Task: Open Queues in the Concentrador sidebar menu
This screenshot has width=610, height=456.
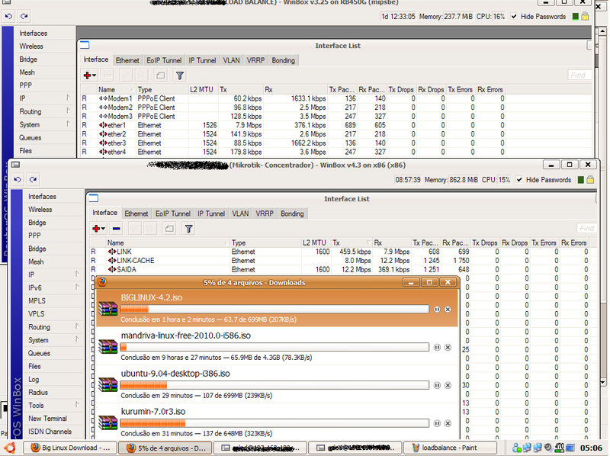Action: pos(39,353)
